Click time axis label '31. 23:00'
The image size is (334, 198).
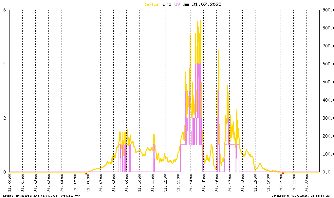[307, 183]
